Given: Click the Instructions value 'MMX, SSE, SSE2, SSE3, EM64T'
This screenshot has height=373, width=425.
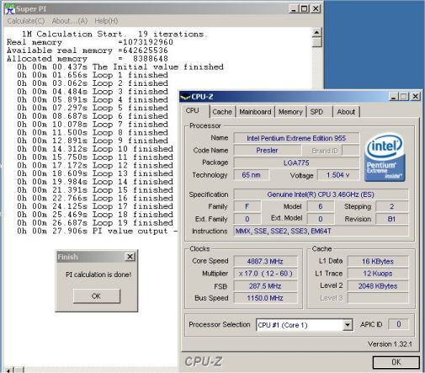Looking at the screenshot, I should click(321, 232).
